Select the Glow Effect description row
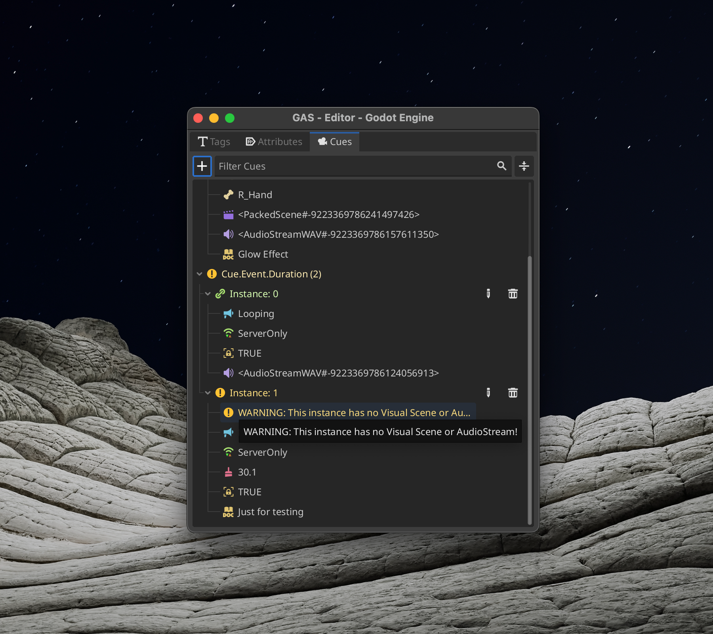Image resolution: width=713 pixels, height=634 pixels. tap(263, 254)
